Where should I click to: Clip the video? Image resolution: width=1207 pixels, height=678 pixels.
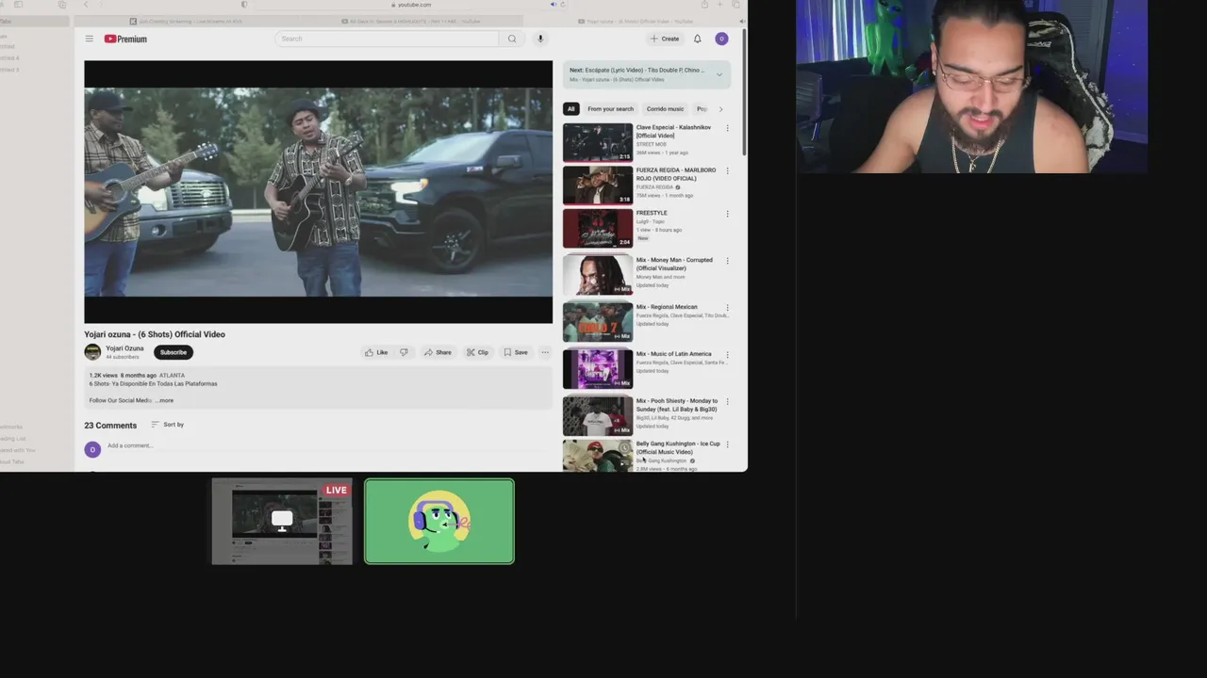tap(477, 352)
